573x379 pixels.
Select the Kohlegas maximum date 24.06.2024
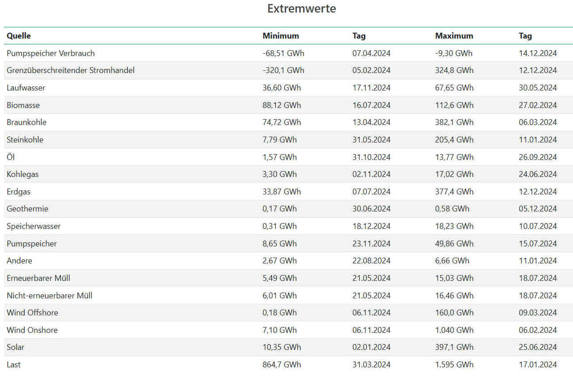click(x=538, y=174)
